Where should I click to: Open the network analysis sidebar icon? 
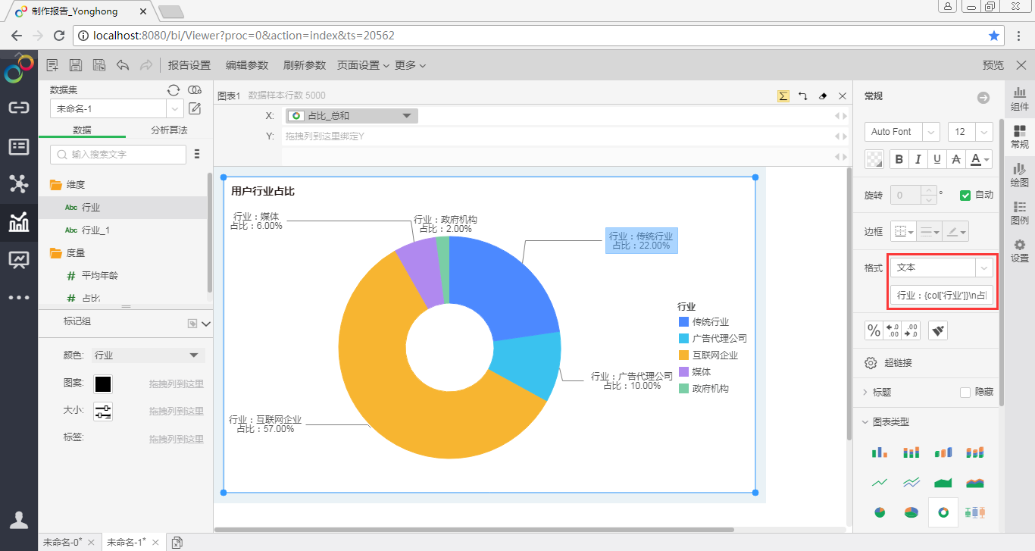point(19,183)
